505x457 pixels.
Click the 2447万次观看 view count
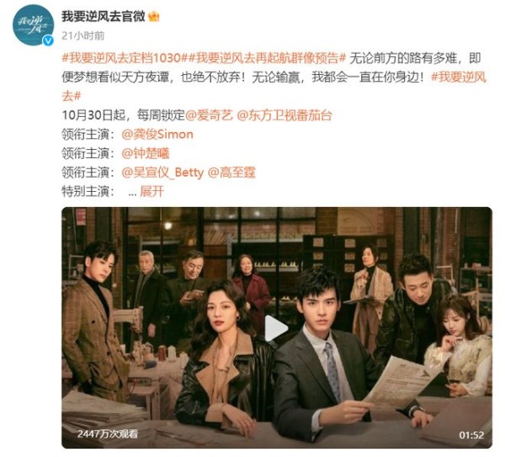pyautogui.click(x=107, y=433)
